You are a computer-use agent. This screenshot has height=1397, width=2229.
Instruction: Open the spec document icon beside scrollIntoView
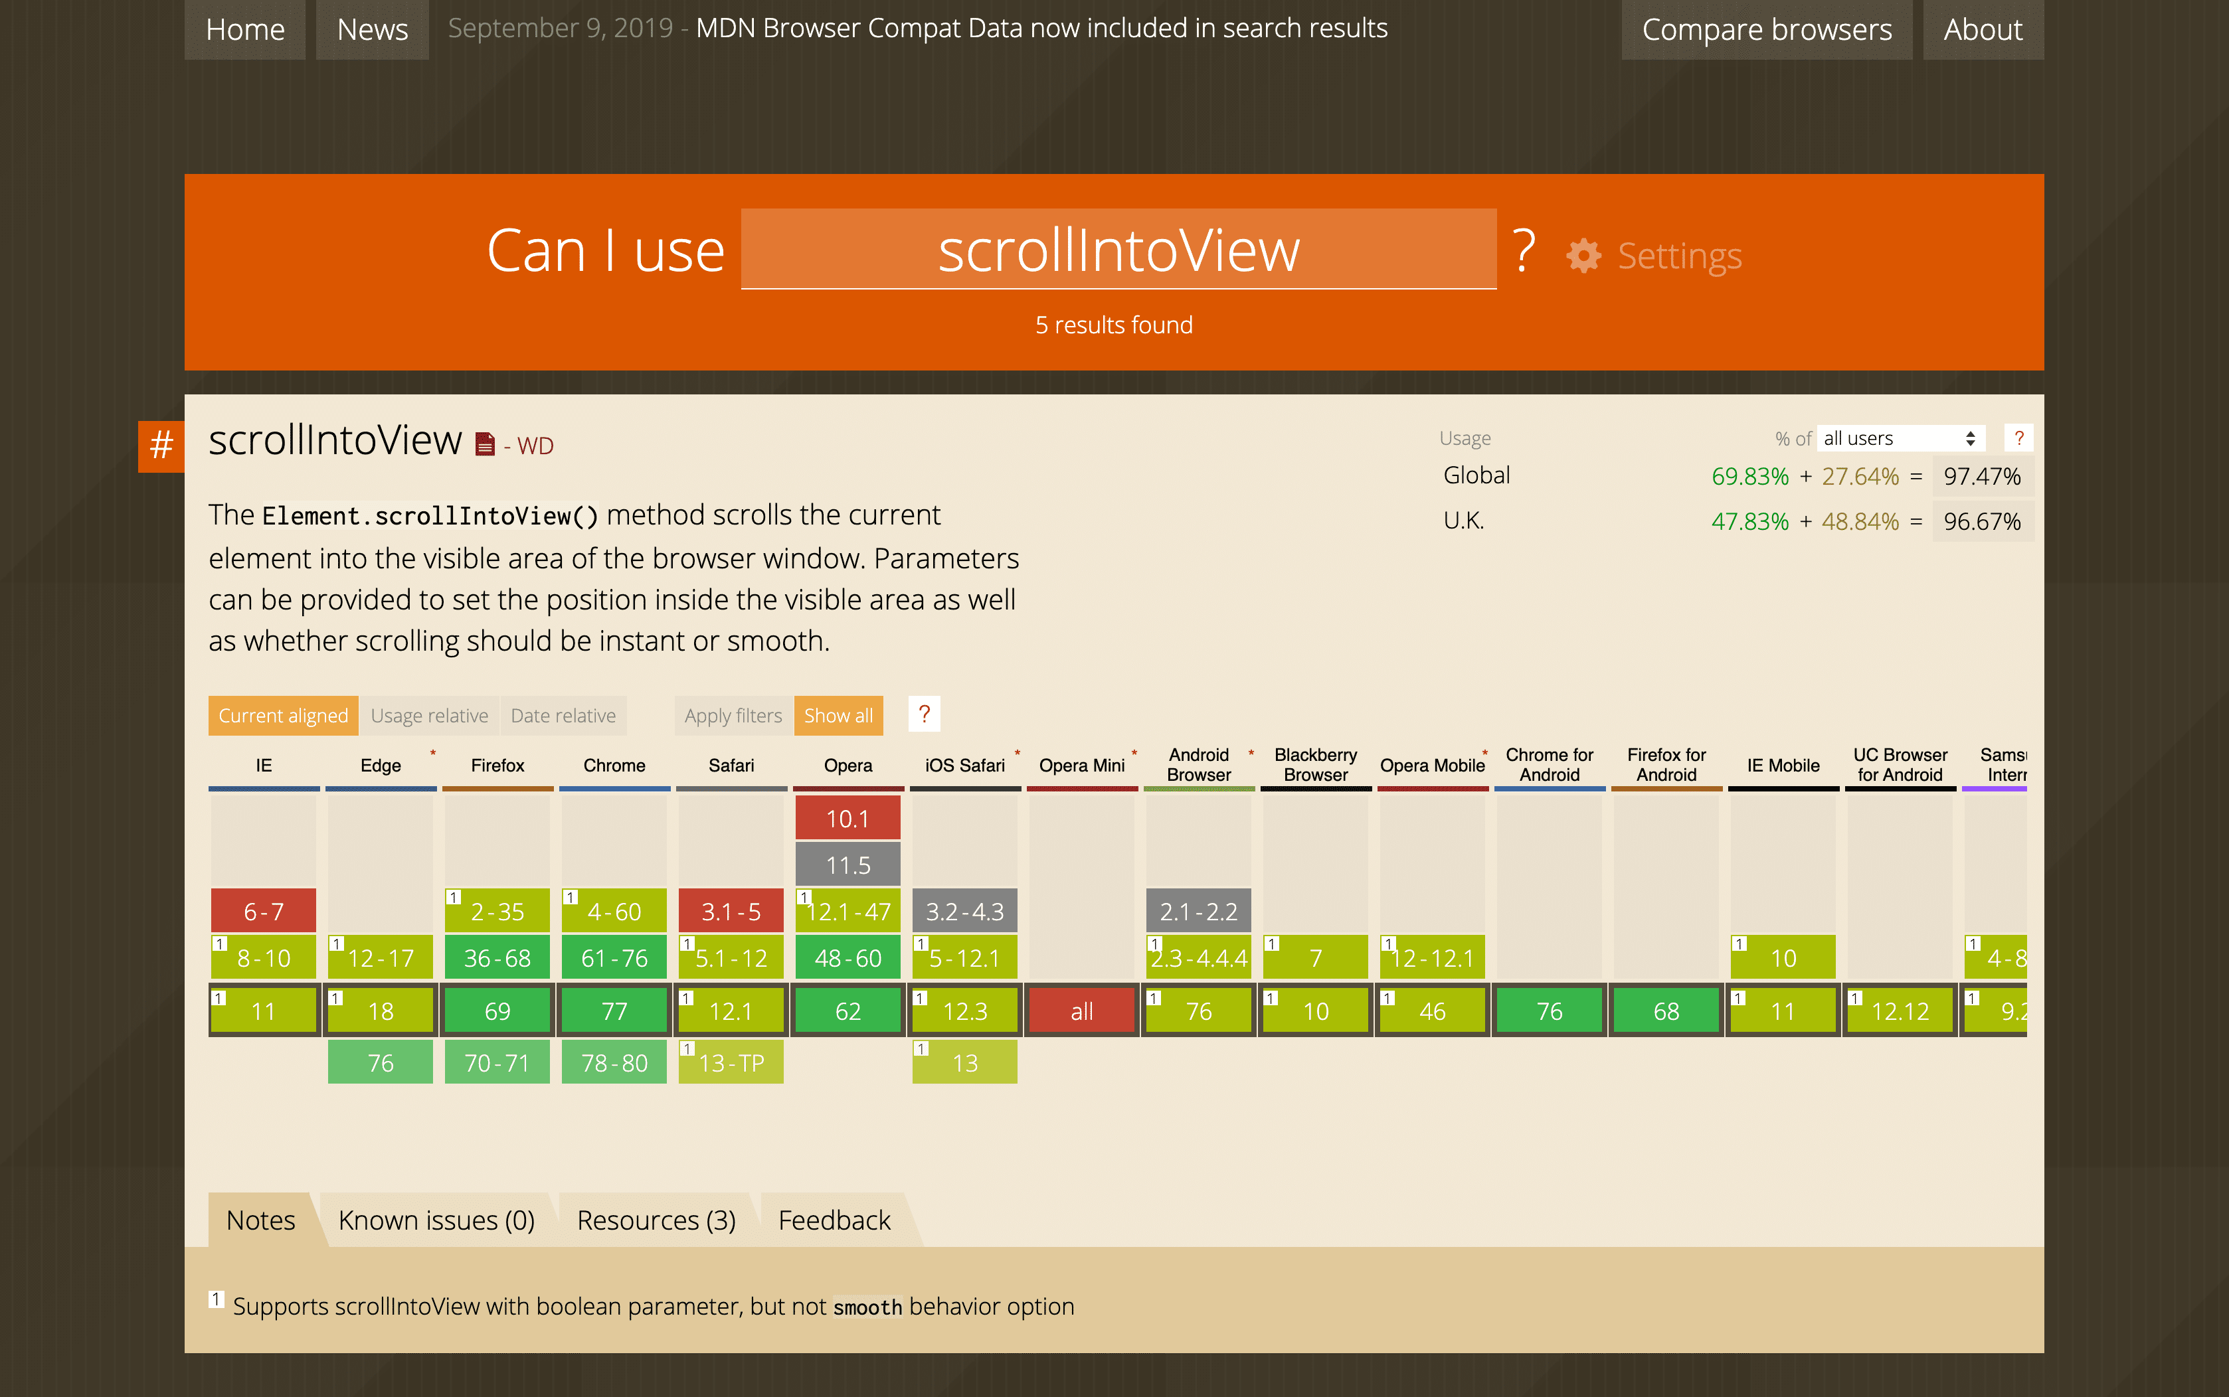pos(484,446)
